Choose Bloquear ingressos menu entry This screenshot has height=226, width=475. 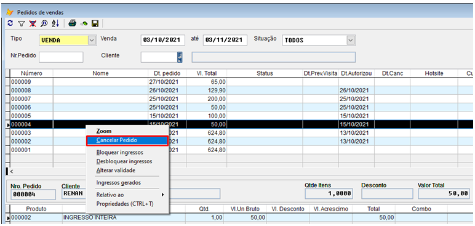pyautogui.click(x=119, y=152)
